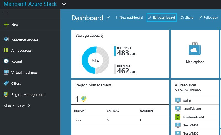Click the Virtual machines monitor icon
Viewport: 221px width, 135px height.
6,72
